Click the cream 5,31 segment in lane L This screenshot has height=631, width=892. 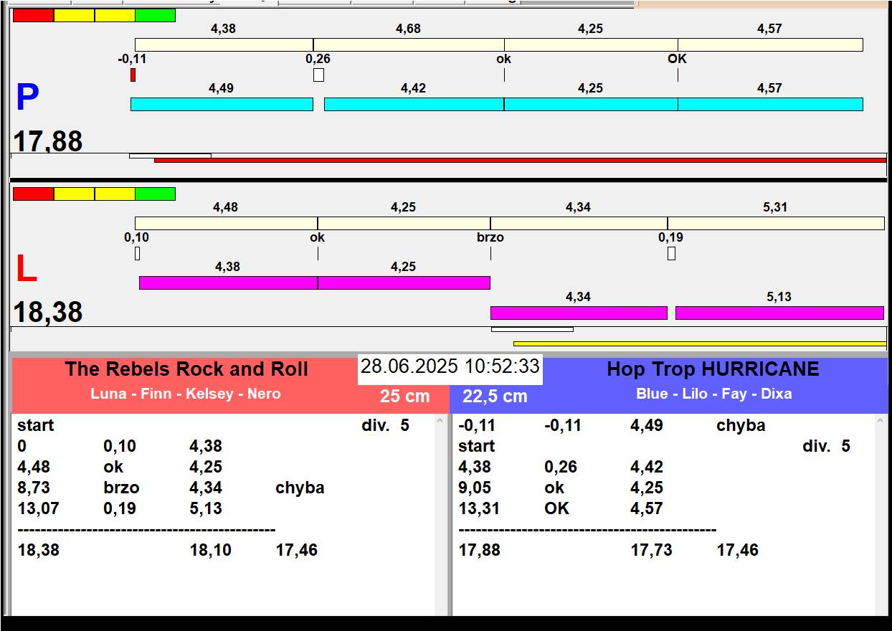(776, 223)
